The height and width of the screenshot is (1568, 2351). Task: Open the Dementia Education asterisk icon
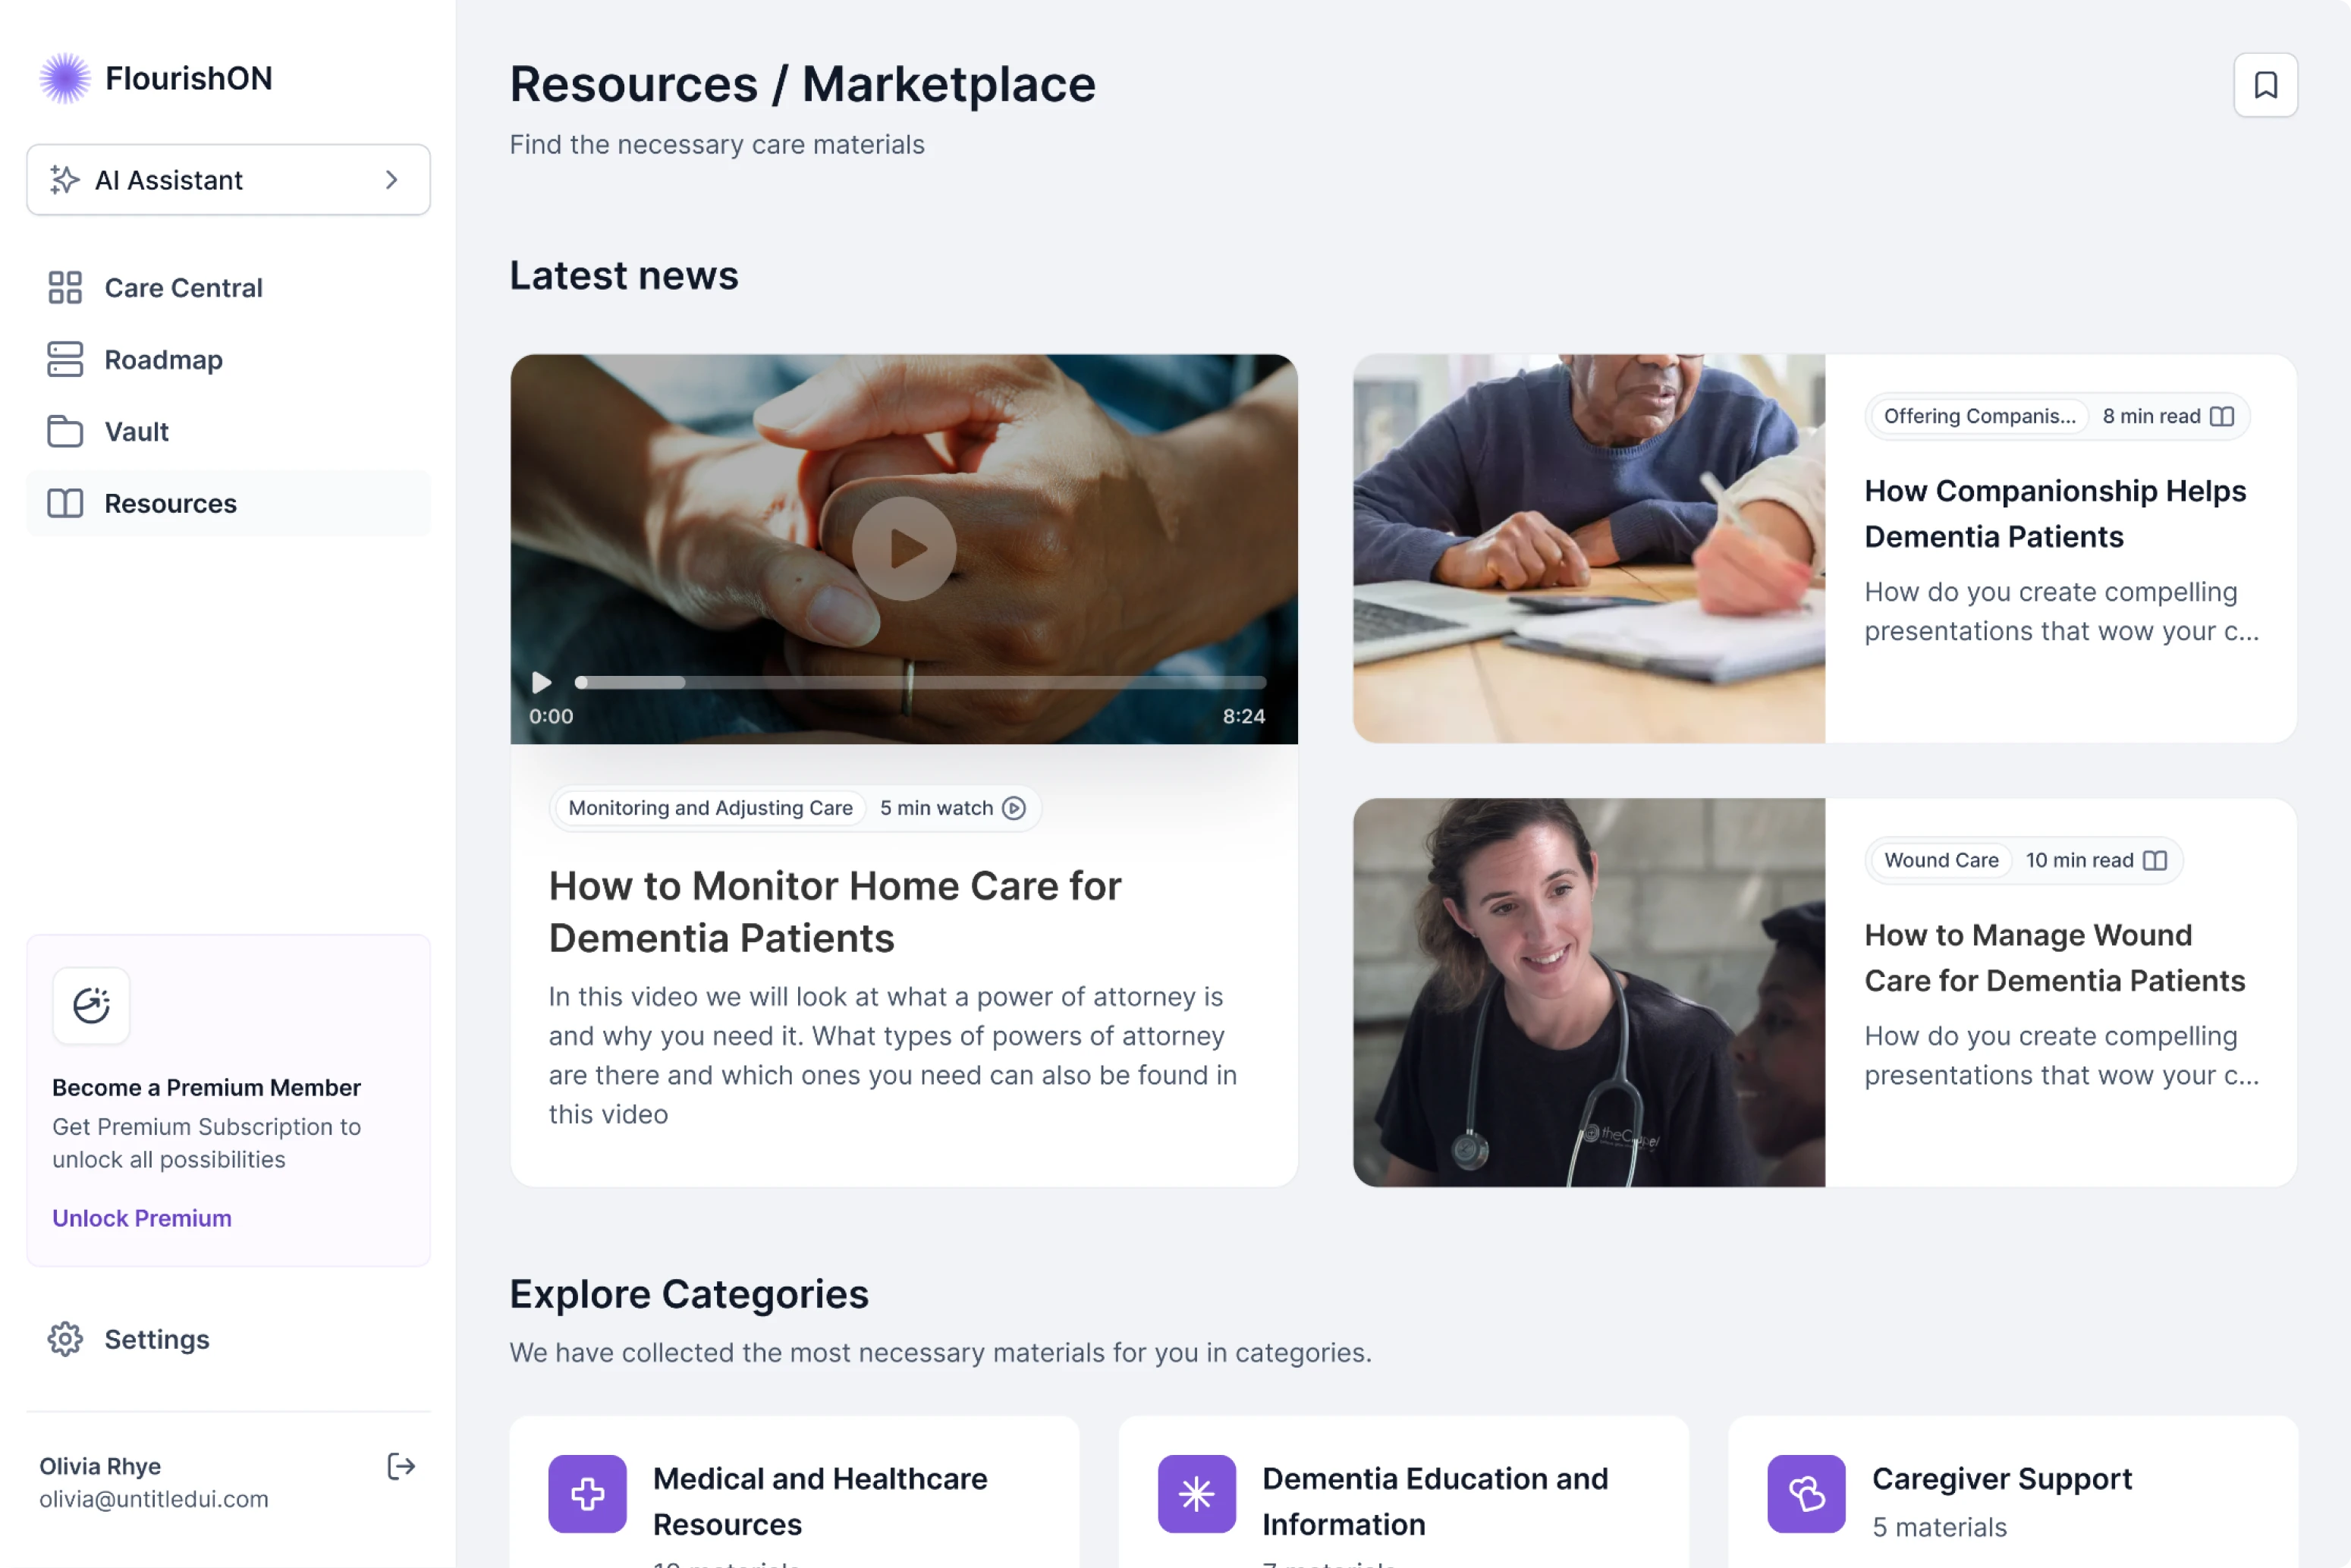pyautogui.click(x=1196, y=1494)
